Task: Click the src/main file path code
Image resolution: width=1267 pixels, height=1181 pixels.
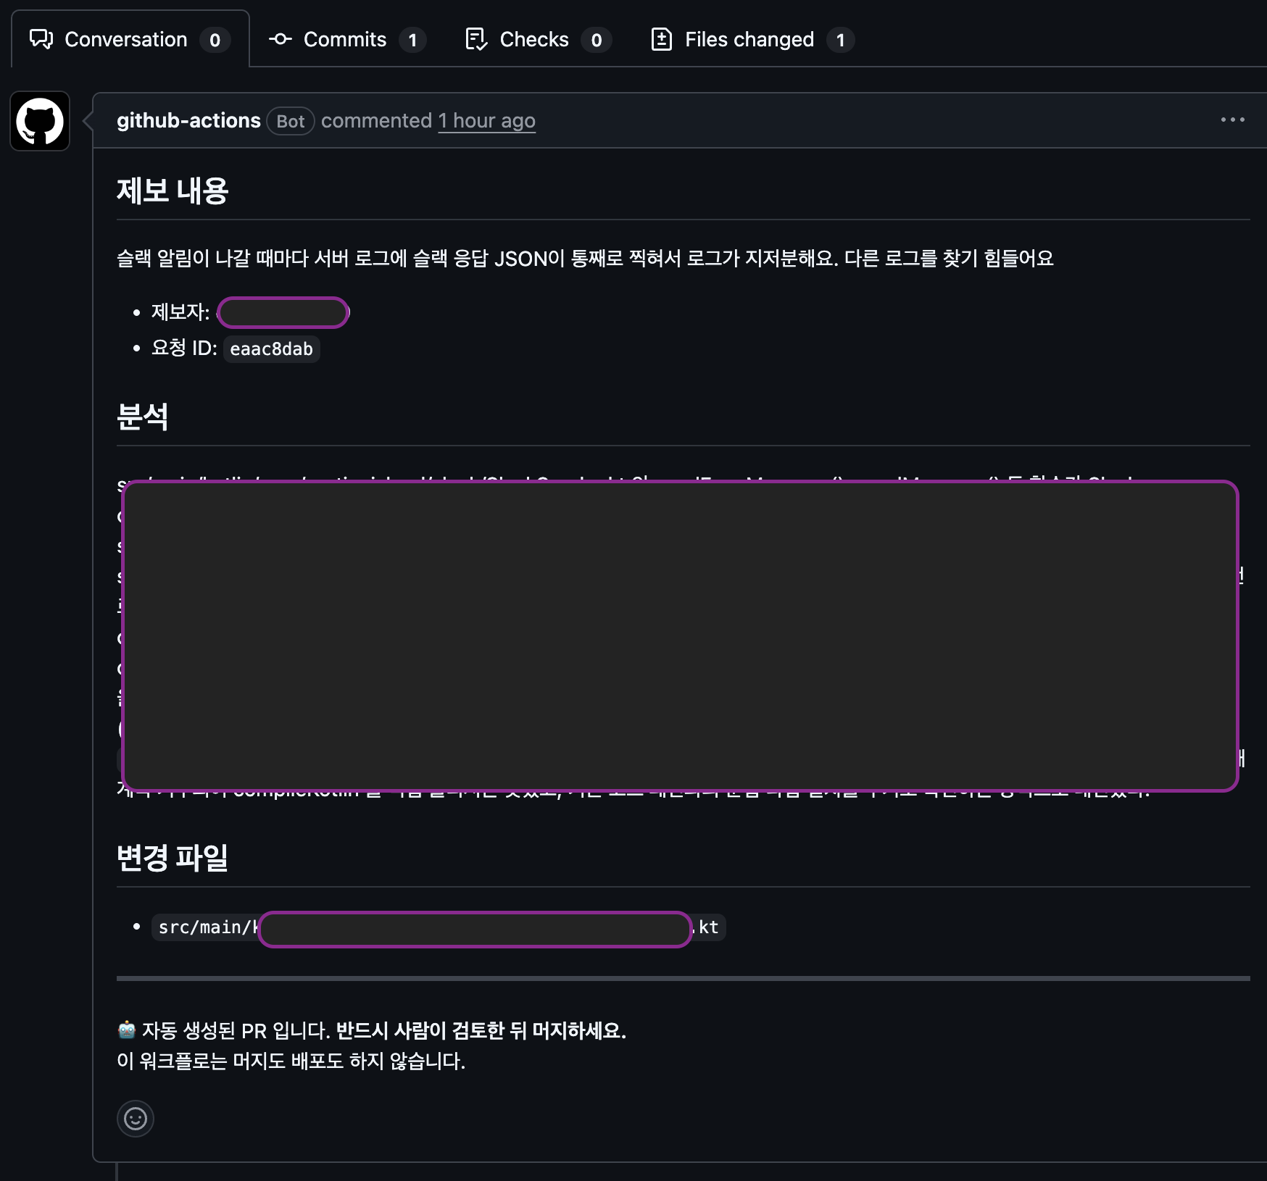Action: pos(439,927)
